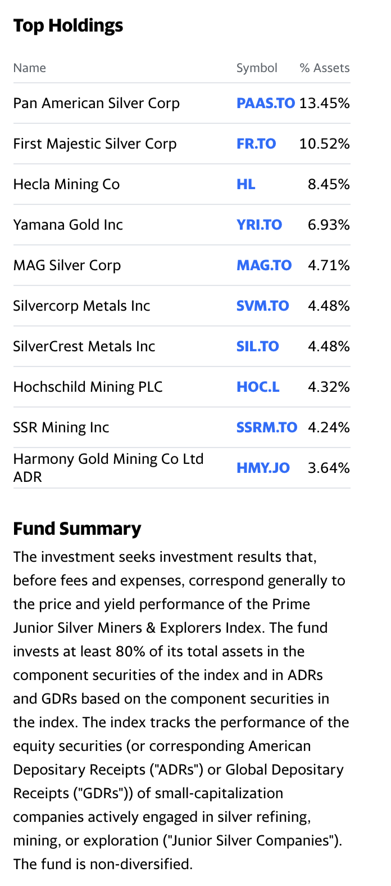Select the HL symbol link

(245, 184)
